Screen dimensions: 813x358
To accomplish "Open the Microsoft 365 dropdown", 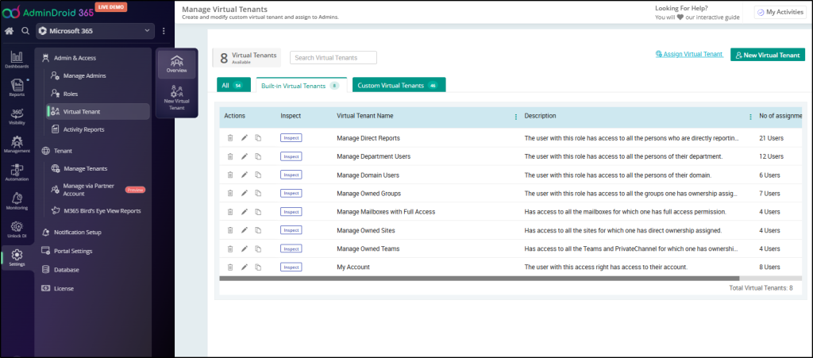I will 95,31.
